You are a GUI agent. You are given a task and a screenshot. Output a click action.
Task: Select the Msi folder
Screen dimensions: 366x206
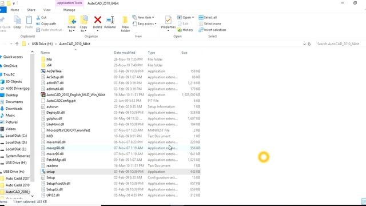[x=121, y=60]
